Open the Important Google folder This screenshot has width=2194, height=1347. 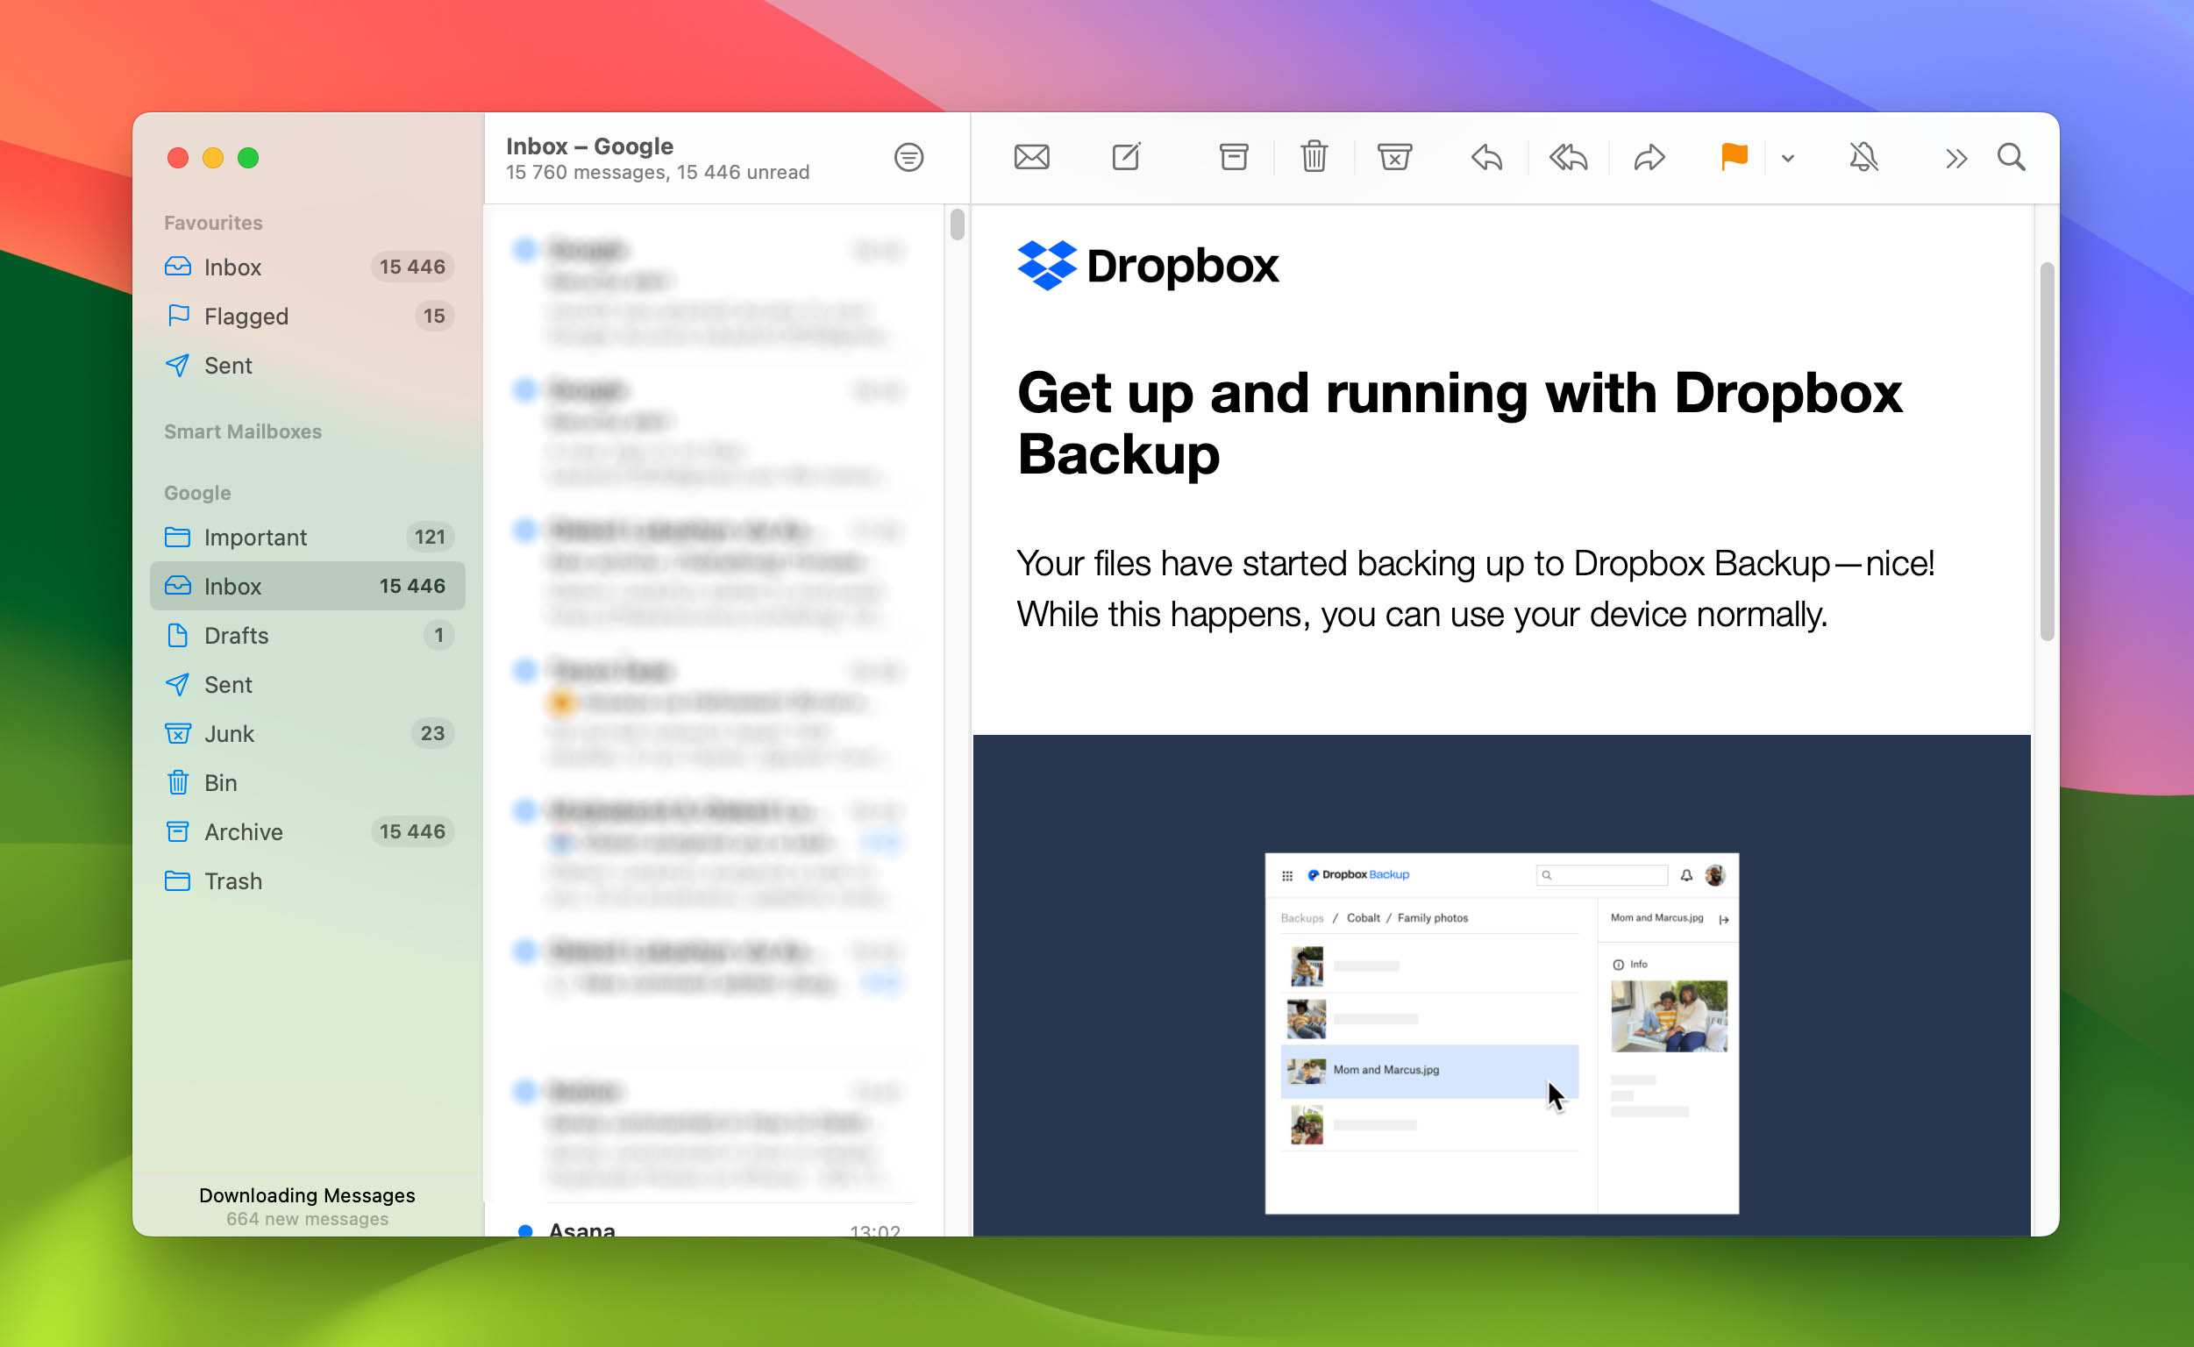tap(307, 538)
